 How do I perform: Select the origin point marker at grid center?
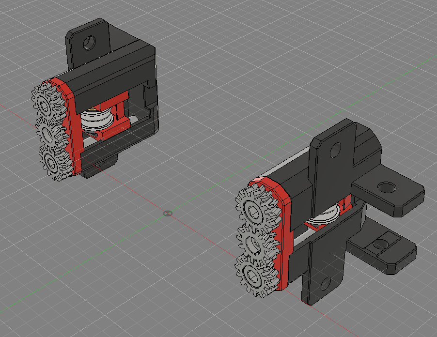click(x=168, y=214)
